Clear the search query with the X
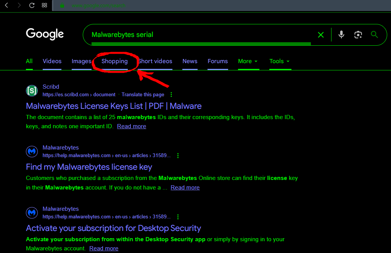 321,35
